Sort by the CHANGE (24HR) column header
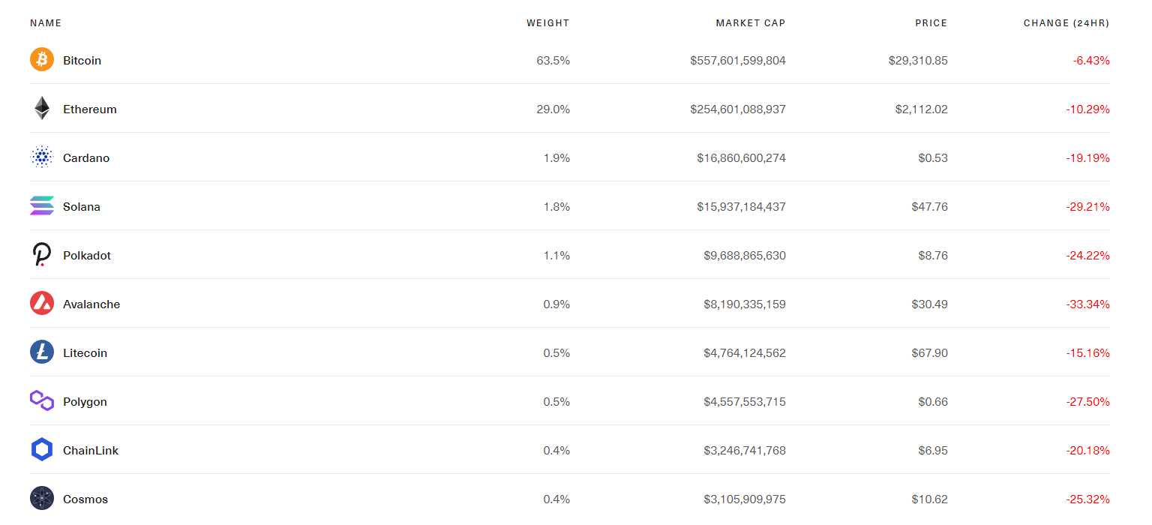Screen dimensions: 1152x525 (x=1066, y=23)
